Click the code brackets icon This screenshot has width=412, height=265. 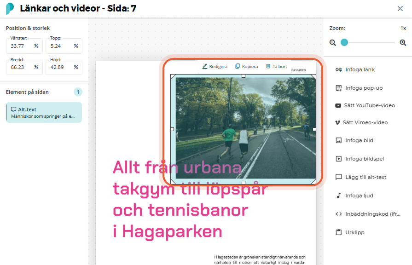coord(339,214)
